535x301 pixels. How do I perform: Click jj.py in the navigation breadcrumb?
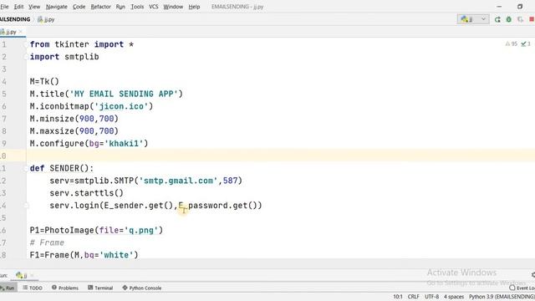[46, 19]
